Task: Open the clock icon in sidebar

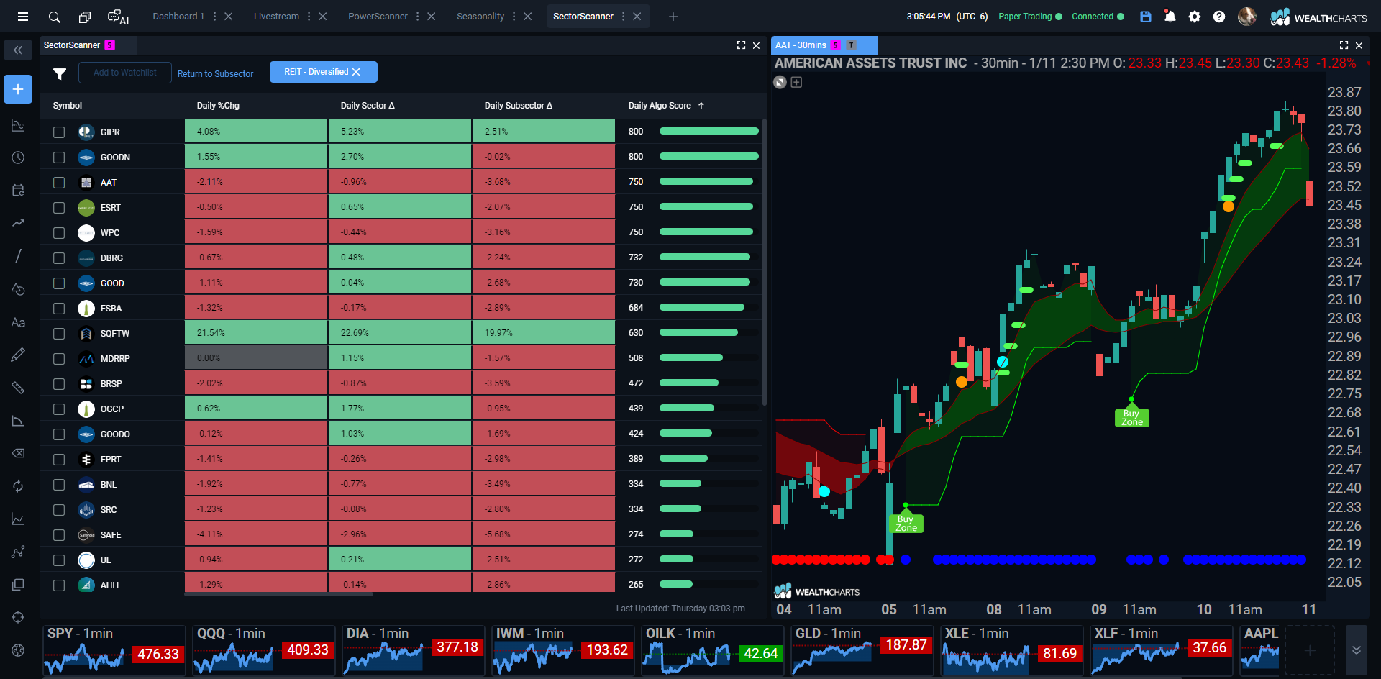Action: (18, 158)
